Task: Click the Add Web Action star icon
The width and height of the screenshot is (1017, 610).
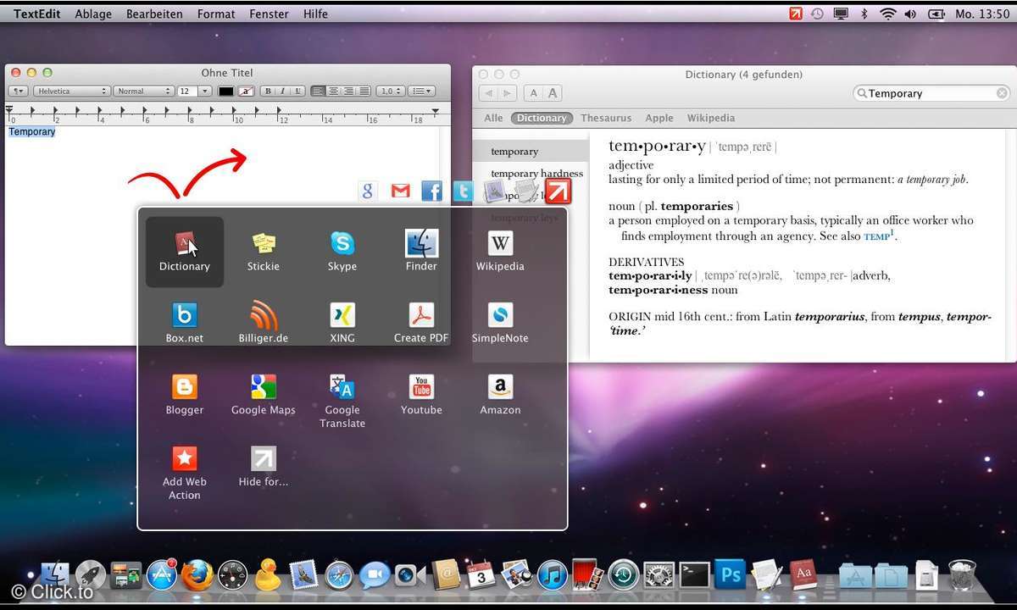Action: pyautogui.click(x=184, y=459)
